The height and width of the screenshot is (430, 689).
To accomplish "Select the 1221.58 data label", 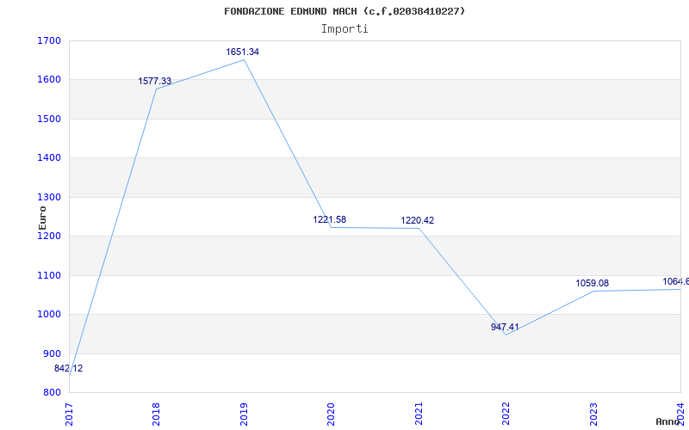I will [x=330, y=220].
